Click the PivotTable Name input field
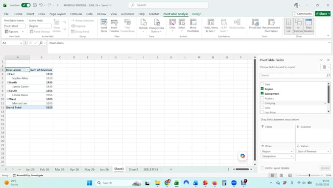333x188 pixels. tap(15, 26)
